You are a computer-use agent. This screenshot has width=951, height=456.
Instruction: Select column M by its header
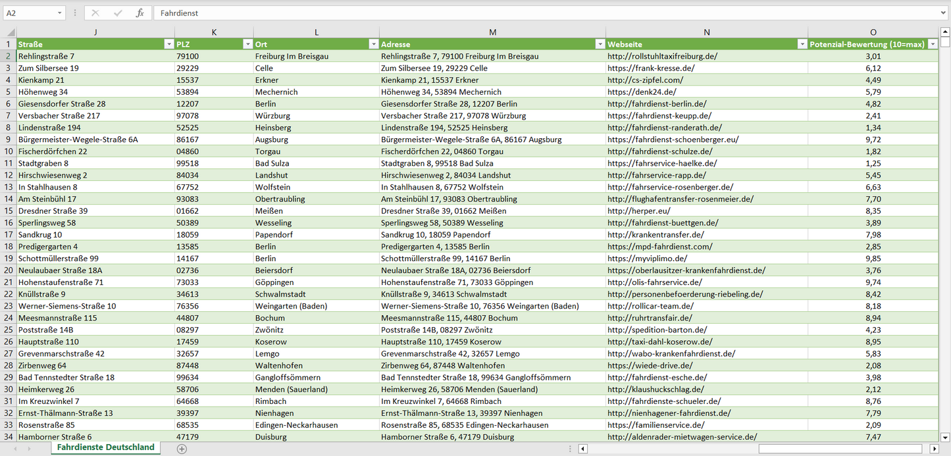click(x=492, y=32)
